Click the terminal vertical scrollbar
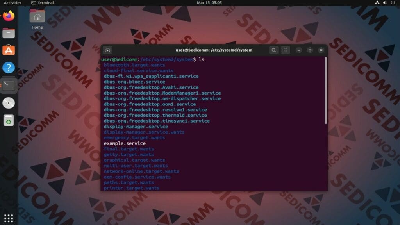Image resolution: width=400 pixels, height=225 pixels. pos(326,91)
